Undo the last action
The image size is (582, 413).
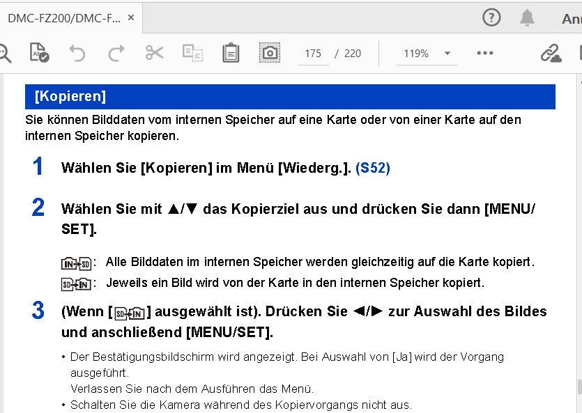click(x=77, y=53)
